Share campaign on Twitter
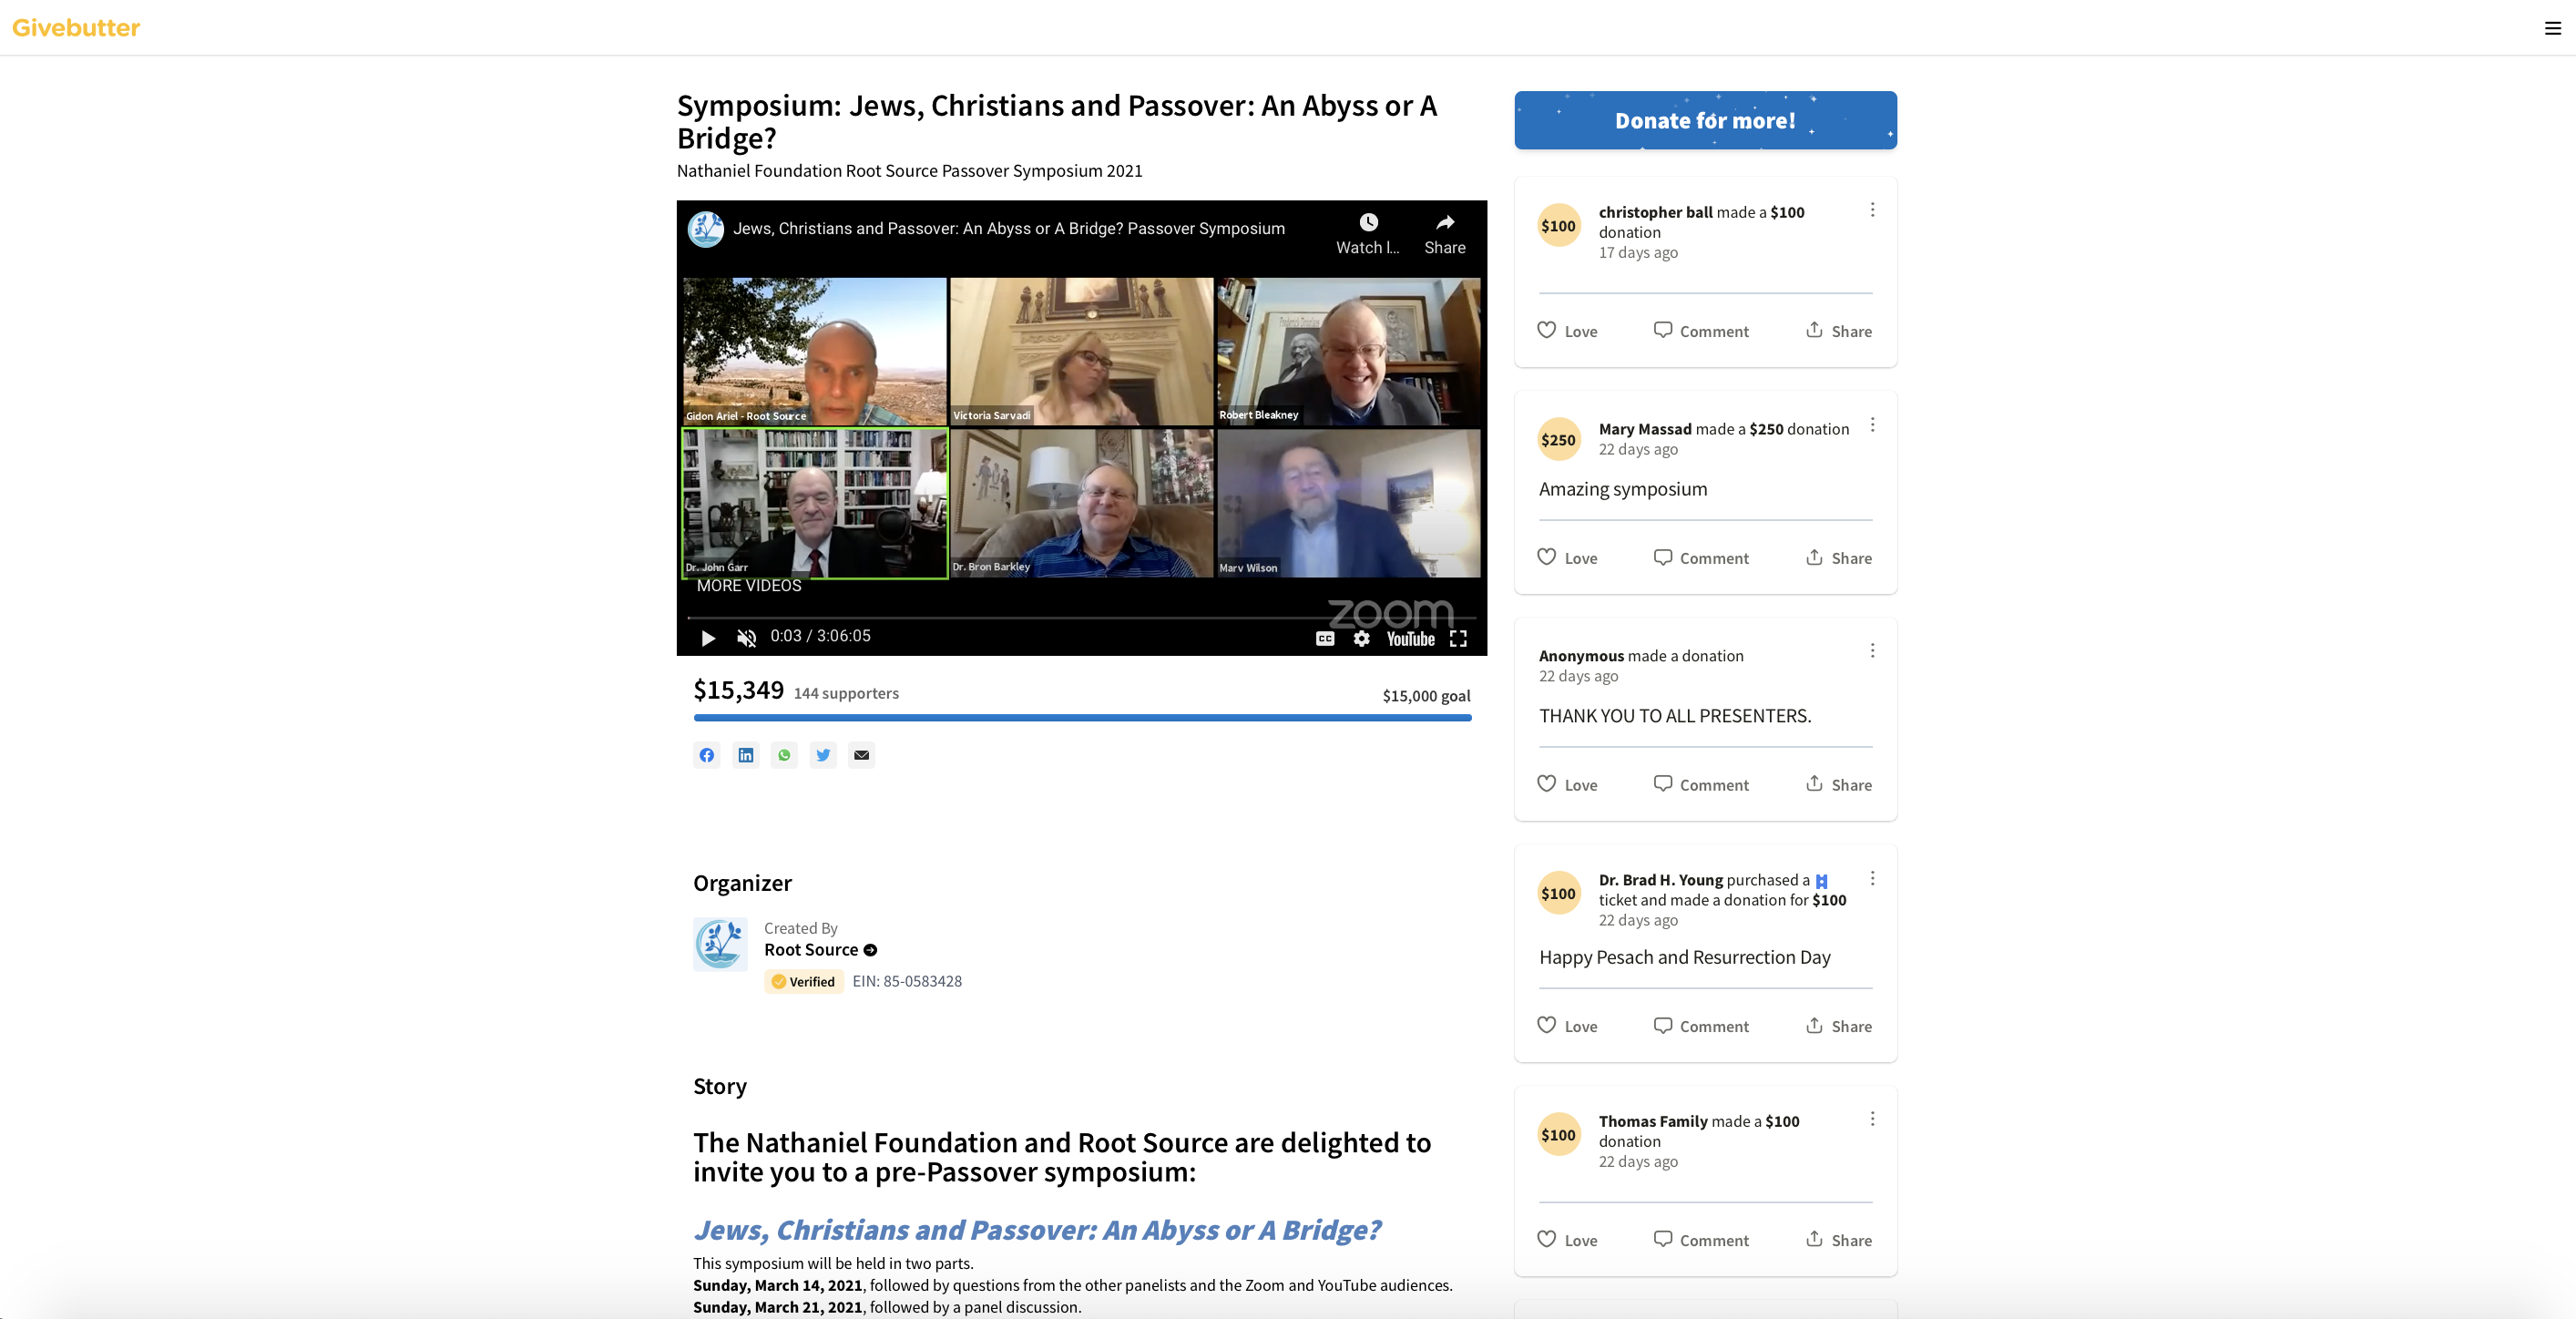 point(823,755)
